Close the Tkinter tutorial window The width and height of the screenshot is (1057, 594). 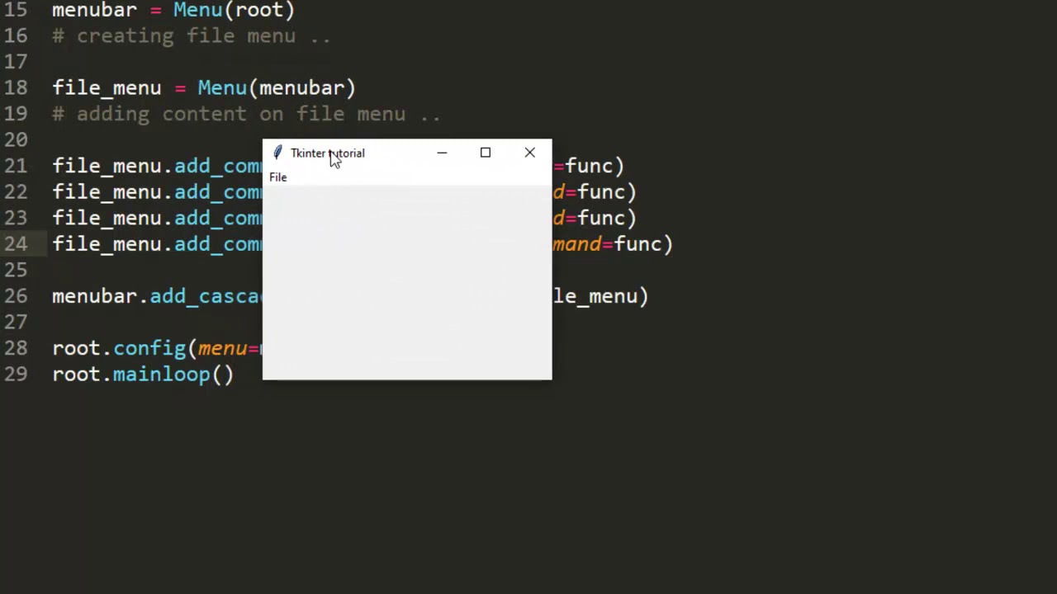click(x=529, y=153)
